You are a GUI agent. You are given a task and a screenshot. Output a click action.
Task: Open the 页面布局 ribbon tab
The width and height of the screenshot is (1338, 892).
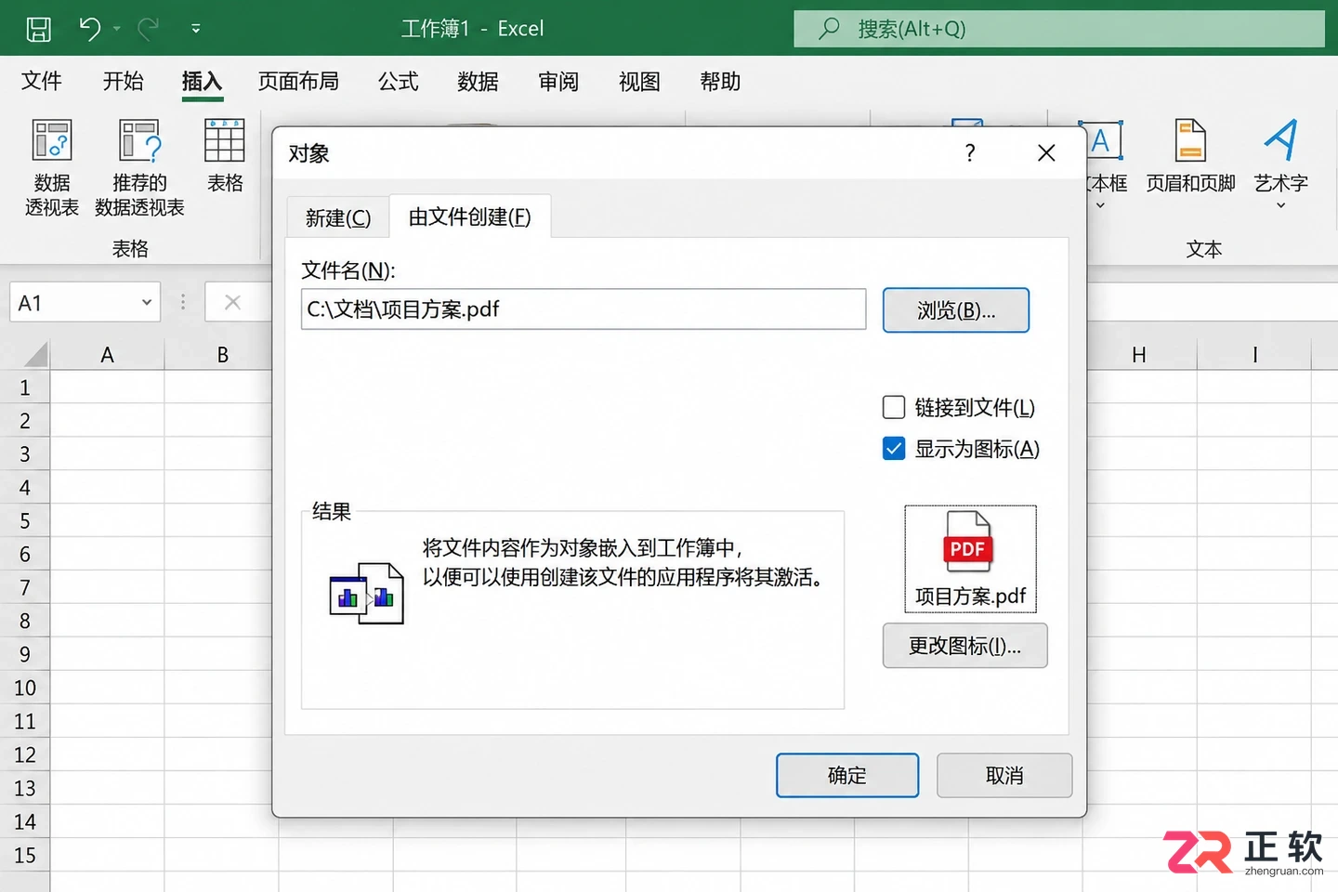298,82
